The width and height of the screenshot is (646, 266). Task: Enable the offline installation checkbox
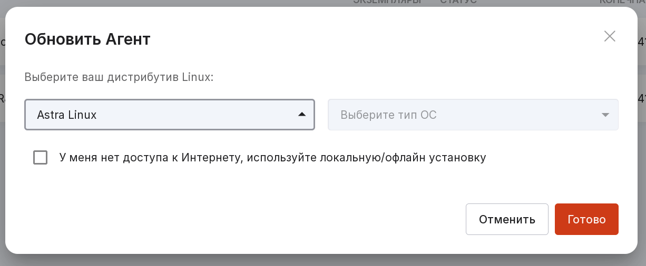tap(41, 157)
